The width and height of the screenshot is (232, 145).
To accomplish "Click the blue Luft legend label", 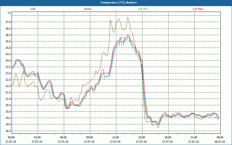I will point(33,9).
